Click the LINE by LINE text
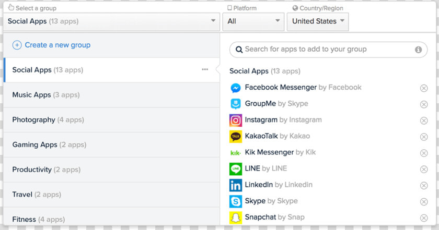Screen dimensions: 439x230 (265, 168)
